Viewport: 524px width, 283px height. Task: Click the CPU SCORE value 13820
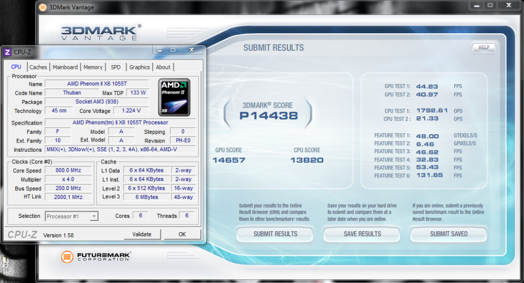tap(307, 160)
